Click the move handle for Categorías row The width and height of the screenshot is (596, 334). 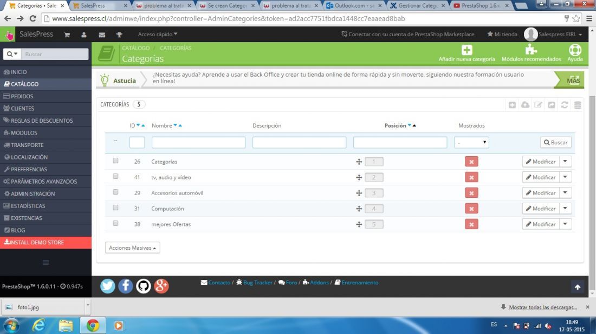[359, 162]
